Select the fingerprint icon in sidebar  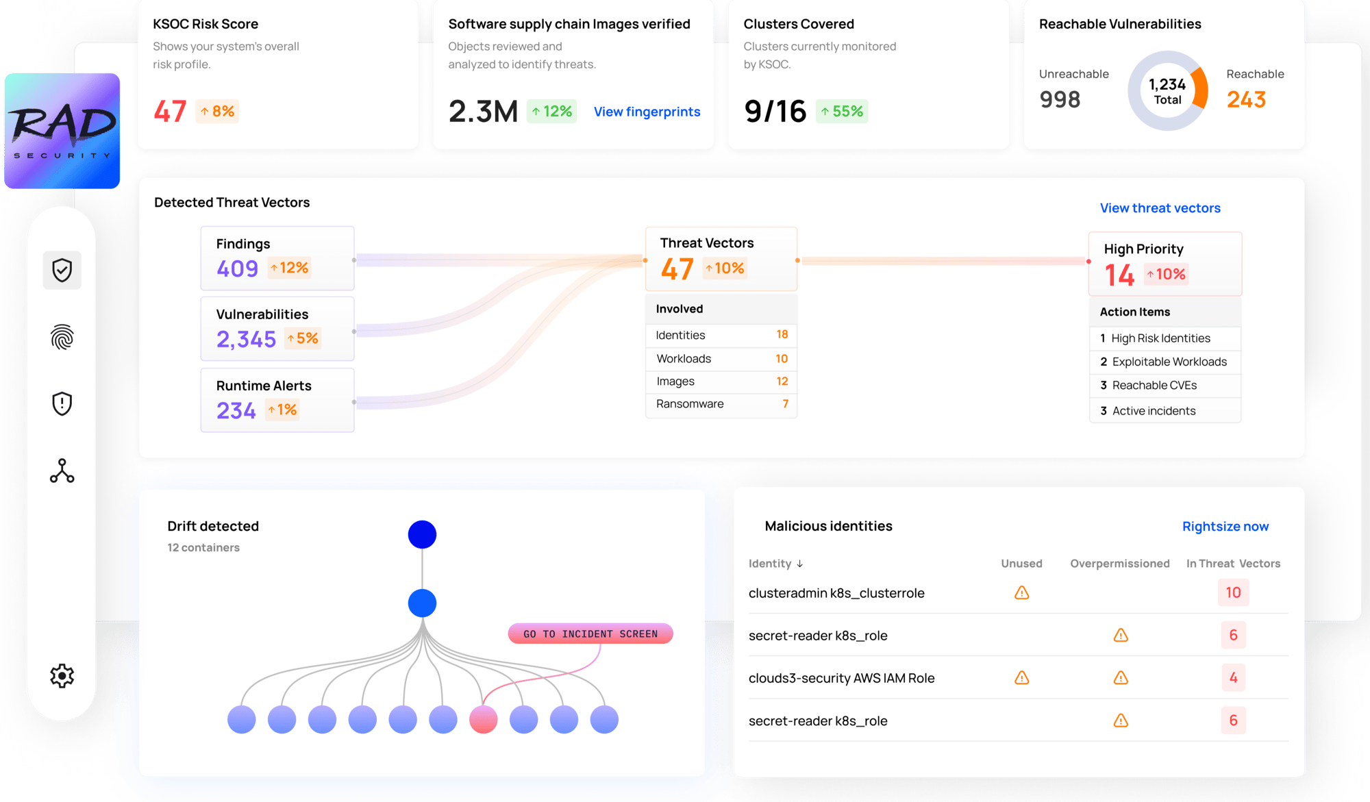coord(61,338)
